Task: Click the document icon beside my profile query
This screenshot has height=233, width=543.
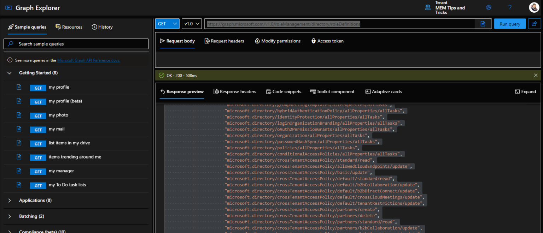Action: point(19,88)
